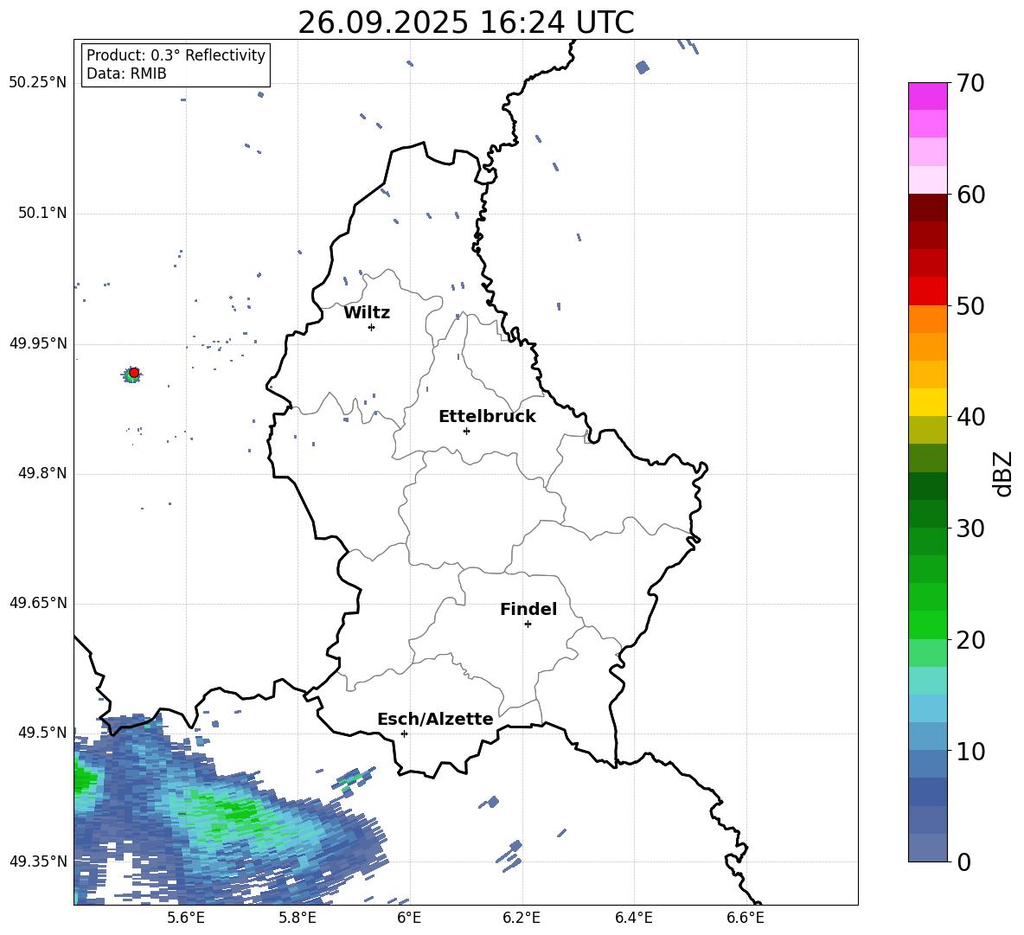Click the red radar echo dot west of Wiltz
This screenshot has width=1024, height=935.
(134, 373)
